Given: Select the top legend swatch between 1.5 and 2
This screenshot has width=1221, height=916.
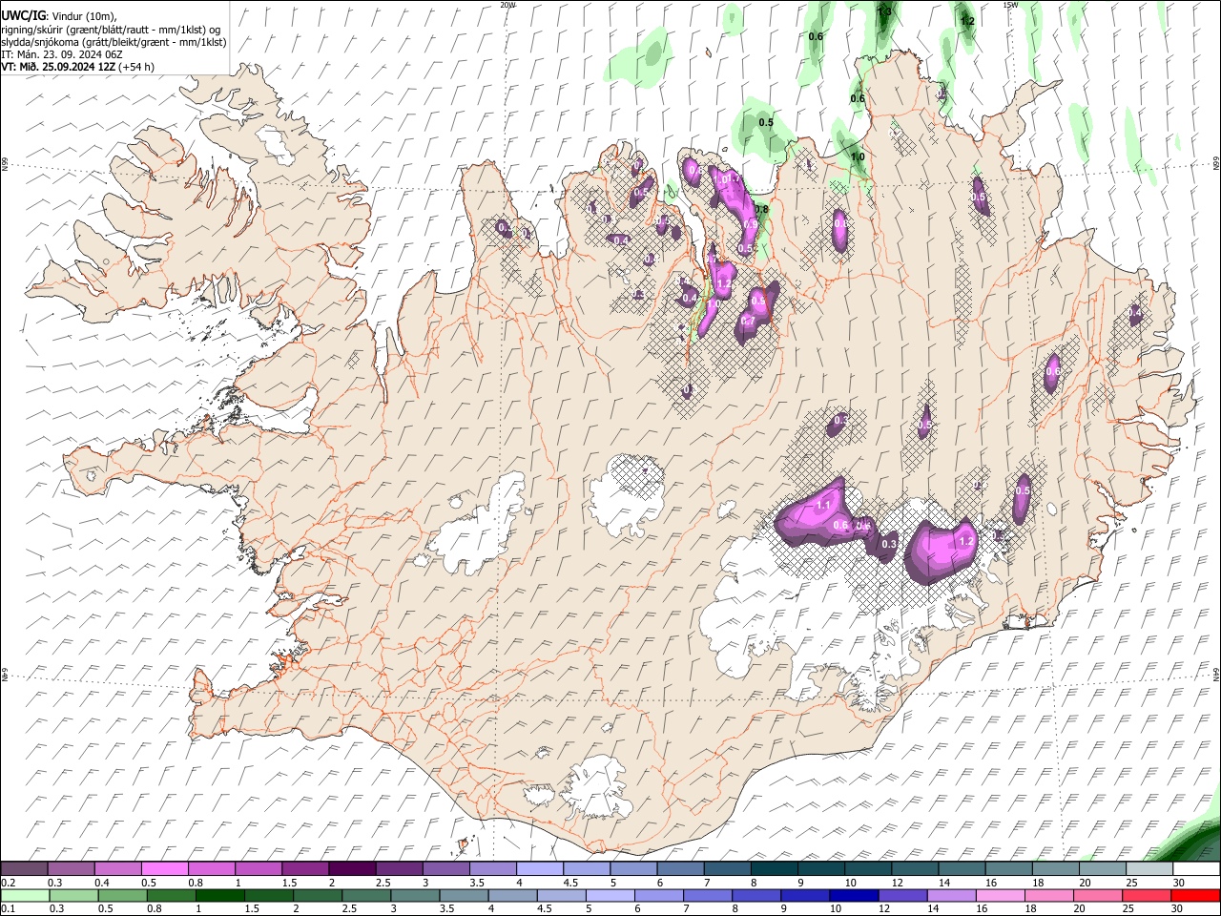Looking at the screenshot, I should coord(305,869).
